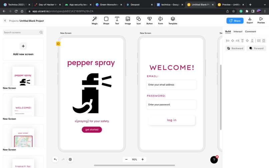
Task: Select the Magic tool
Action: [94, 20]
